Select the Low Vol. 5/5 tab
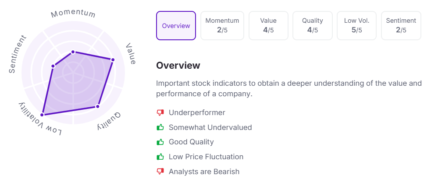This screenshot has height=182, width=431. tap(356, 26)
